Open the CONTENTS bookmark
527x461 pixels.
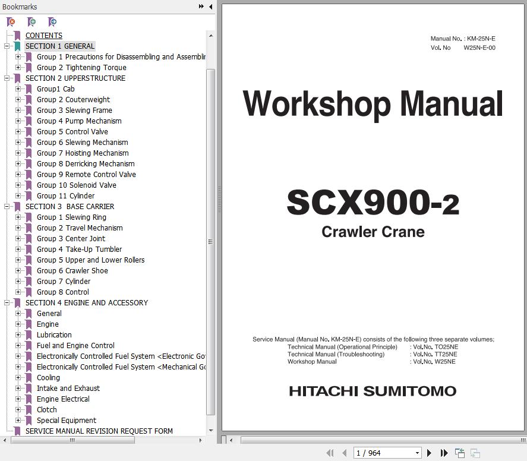click(x=43, y=36)
